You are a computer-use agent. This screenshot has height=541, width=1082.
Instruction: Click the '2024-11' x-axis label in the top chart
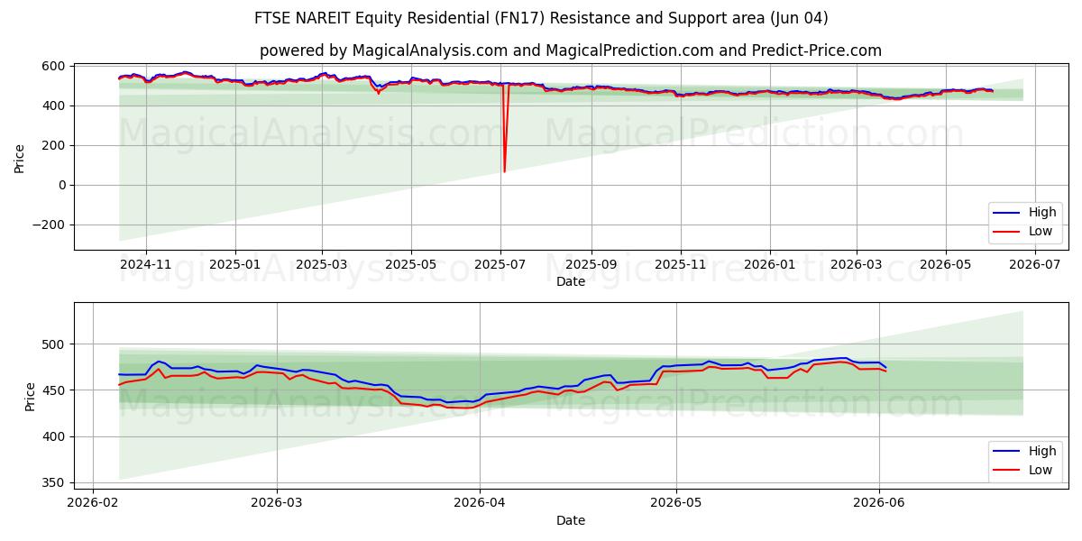[x=146, y=266]
